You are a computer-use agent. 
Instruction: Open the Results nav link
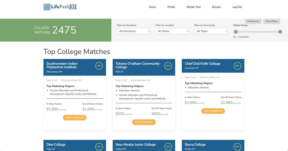point(216,7)
